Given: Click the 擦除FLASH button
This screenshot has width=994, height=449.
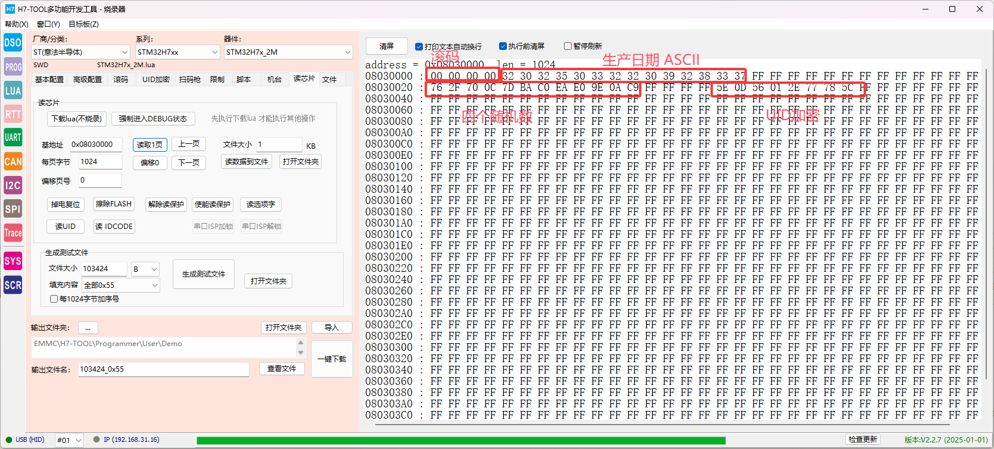Looking at the screenshot, I should (114, 204).
